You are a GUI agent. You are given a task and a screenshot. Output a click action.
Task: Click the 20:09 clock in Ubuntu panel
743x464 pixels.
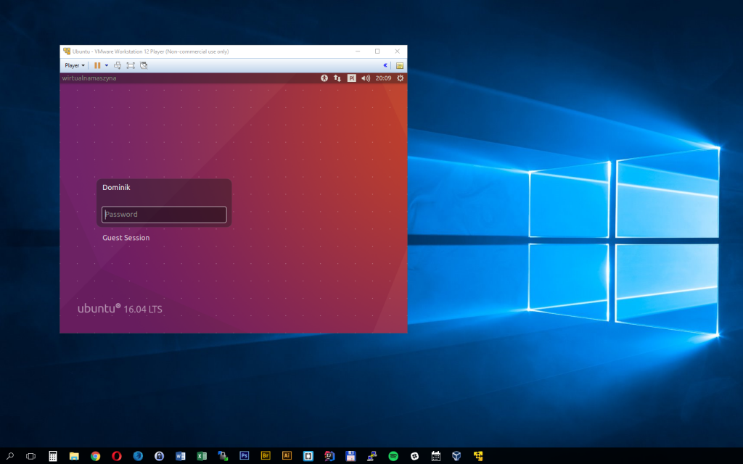[383, 78]
